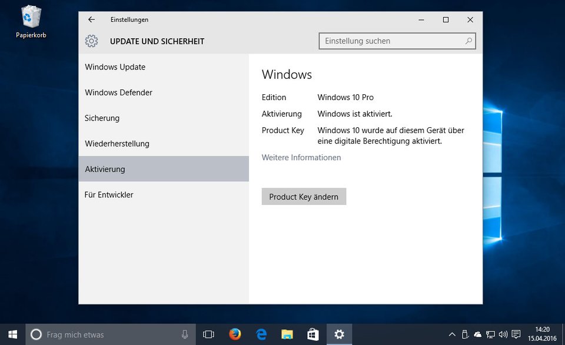Viewport: 565px width, 345px height.
Task: Click the settings gear icon beside Update und Sicherheit
Action: pos(92,41)
